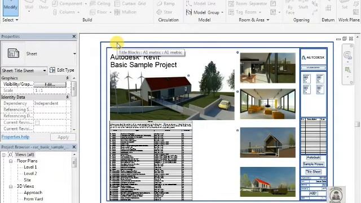The width and height of the screenshot is (361, 203).
Task: Close the Project Browser panel
Action: click(x=74, y=147)
